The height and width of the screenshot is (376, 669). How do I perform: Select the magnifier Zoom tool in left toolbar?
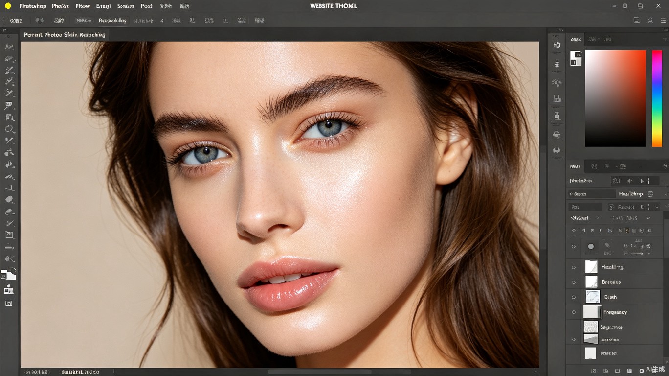coord(9,129)
